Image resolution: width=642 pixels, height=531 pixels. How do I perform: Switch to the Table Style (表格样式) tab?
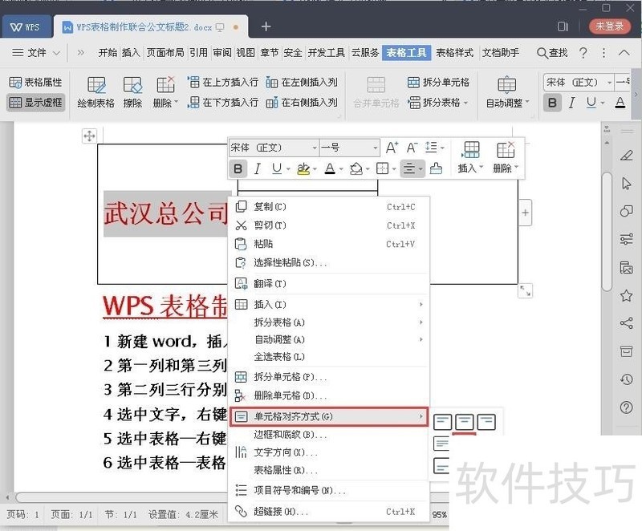click(x=454, y=53)
